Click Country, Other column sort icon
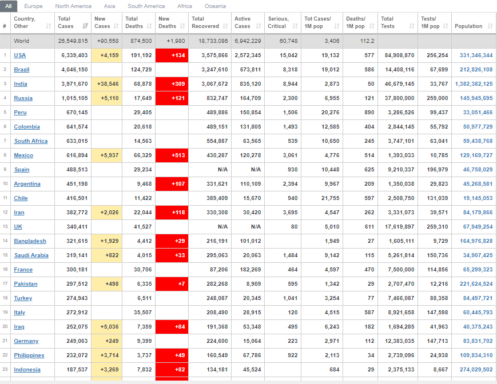Screen dimensions: 497x384 tap(49, 26)
